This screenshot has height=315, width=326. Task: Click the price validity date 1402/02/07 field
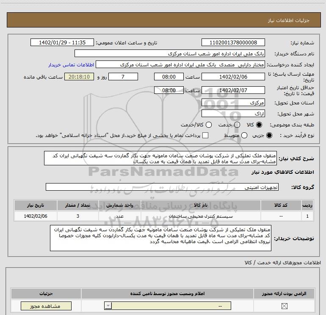(233, 90)
